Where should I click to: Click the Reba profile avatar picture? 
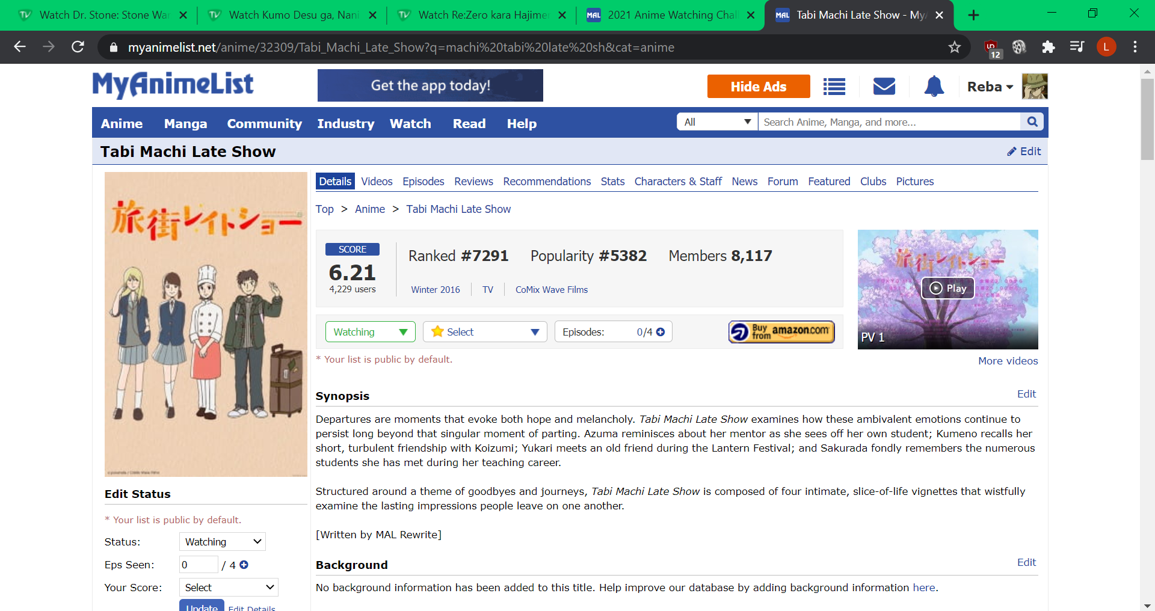pos(1035,87)
